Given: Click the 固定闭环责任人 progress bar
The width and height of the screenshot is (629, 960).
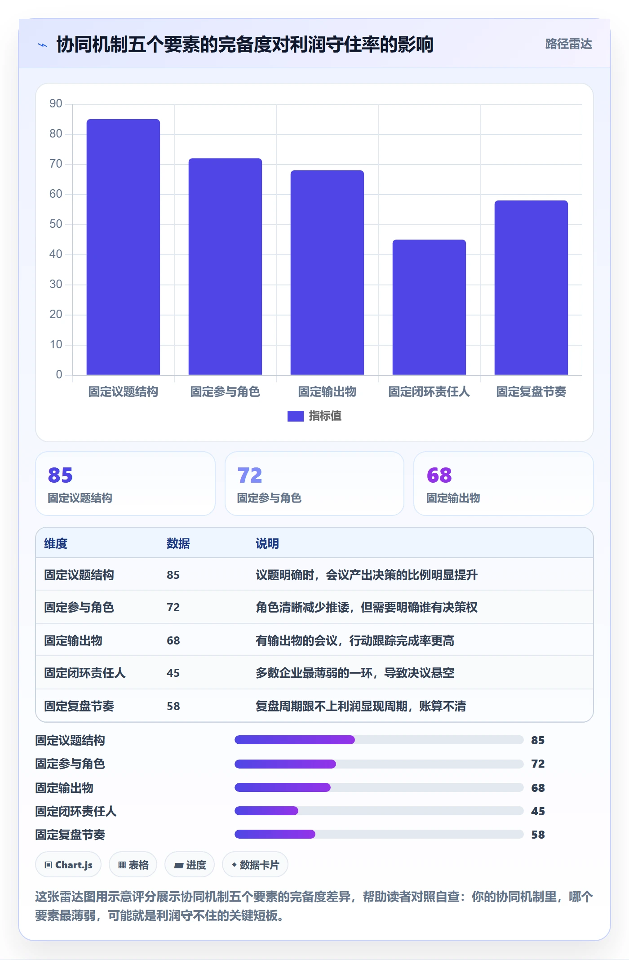Looking at the screenshot, I should 379,811.
